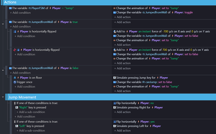Add condition under the PlayerFSM = "Jump" event
216x134 pixels.
click(20, 13)
